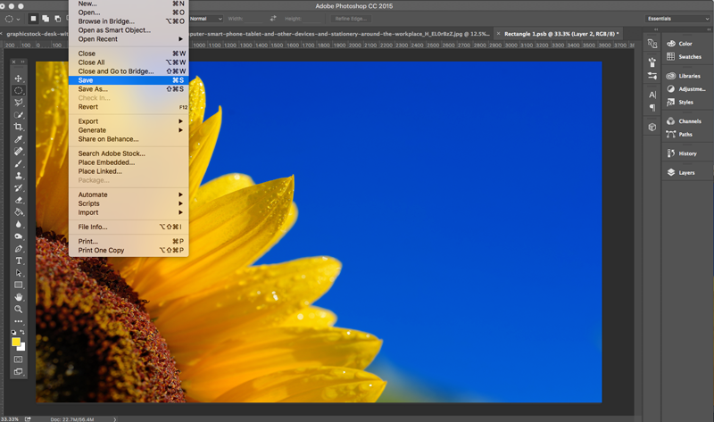
Task: Swap foreground and background colors
Action: 22,332
